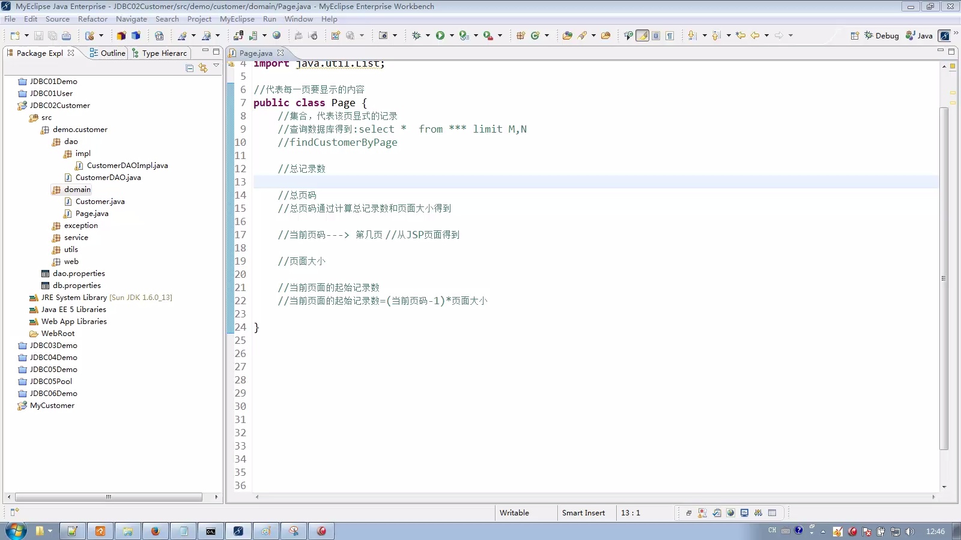Click the Save icon in the toolbar
Screen dimensions: 961x540
pos(38,35)
